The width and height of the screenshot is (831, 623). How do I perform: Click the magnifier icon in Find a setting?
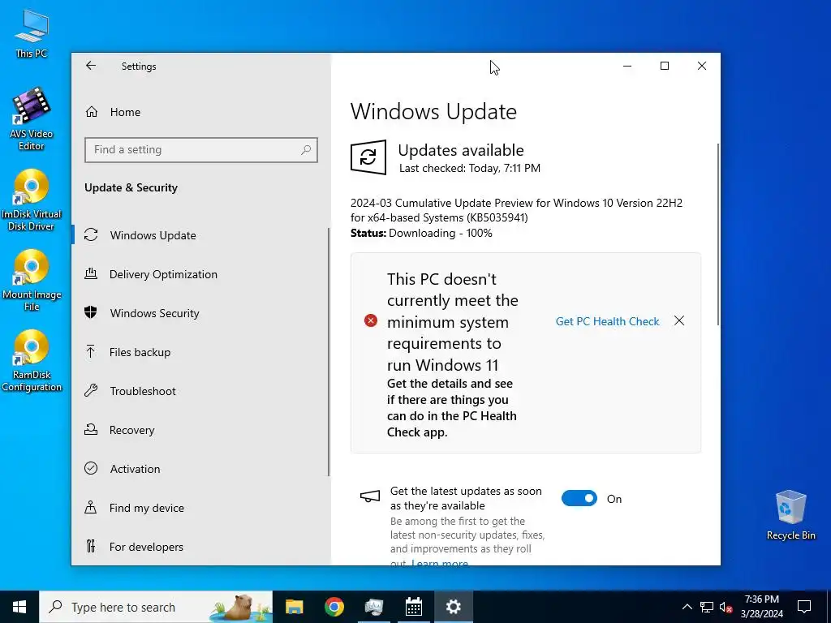click(x=306, y=150)
